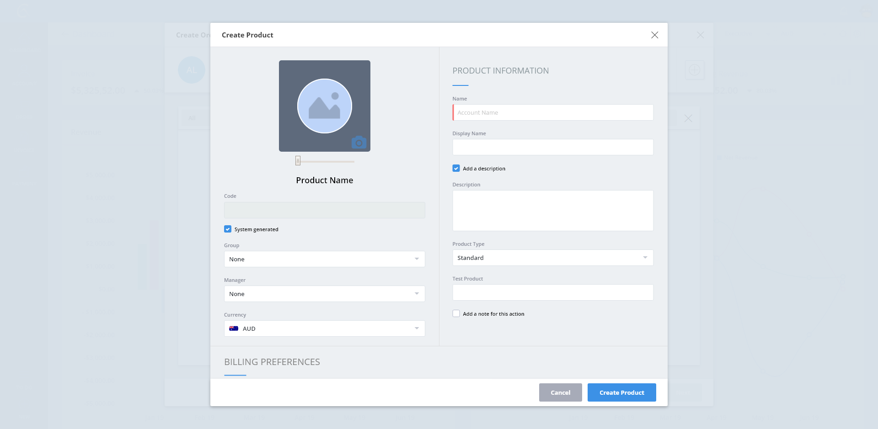This screenshot has width=878, height=429.
Task: Click into the Display Name field
Action: (x=552, y=147)
